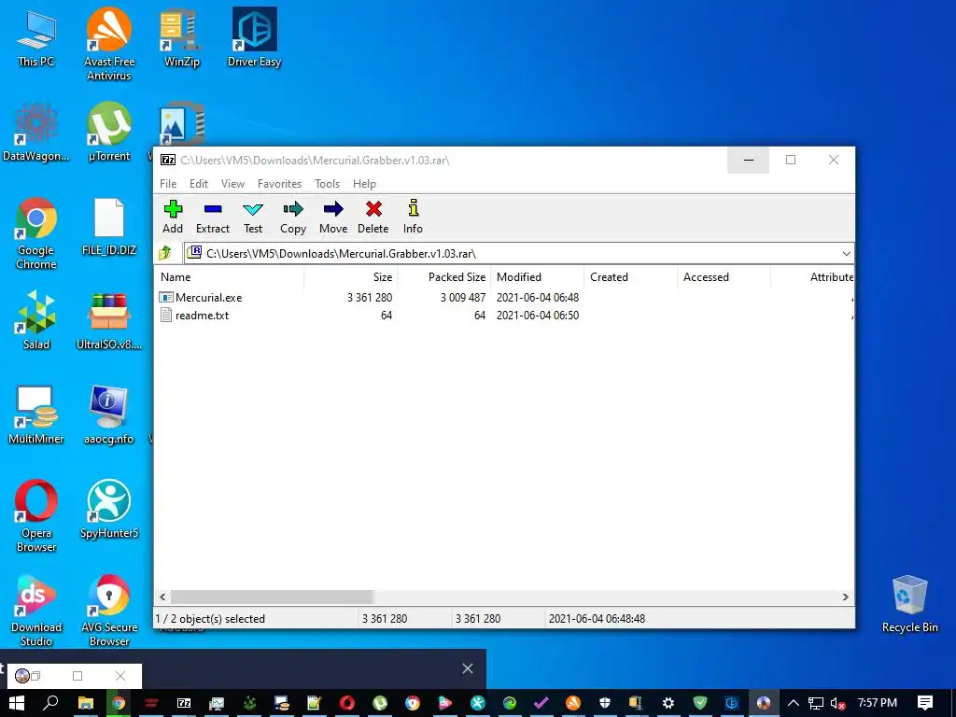
Task: Click the horizontal scrollbar thumb in file list
Action: [x=272, y=597]
